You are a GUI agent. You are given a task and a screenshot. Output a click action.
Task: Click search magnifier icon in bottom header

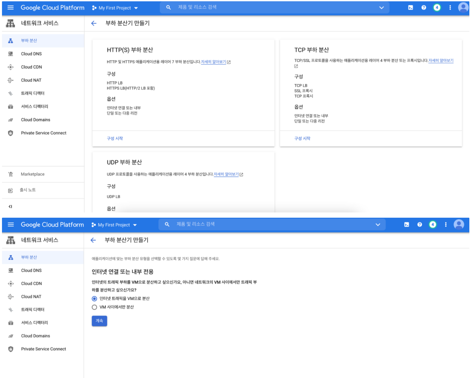(167, 224)
